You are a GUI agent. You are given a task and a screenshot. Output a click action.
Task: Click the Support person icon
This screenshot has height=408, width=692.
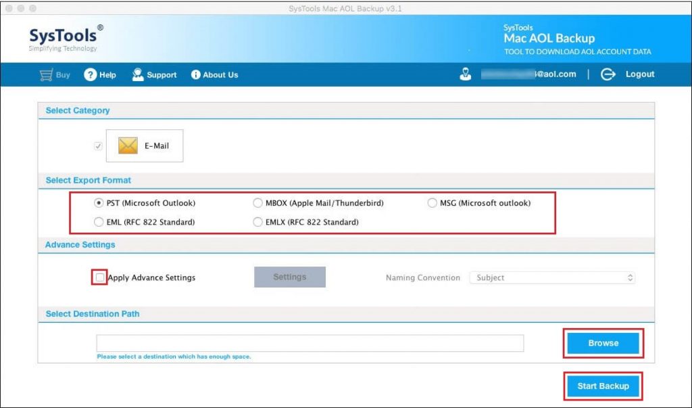click(x=138, y=74)
